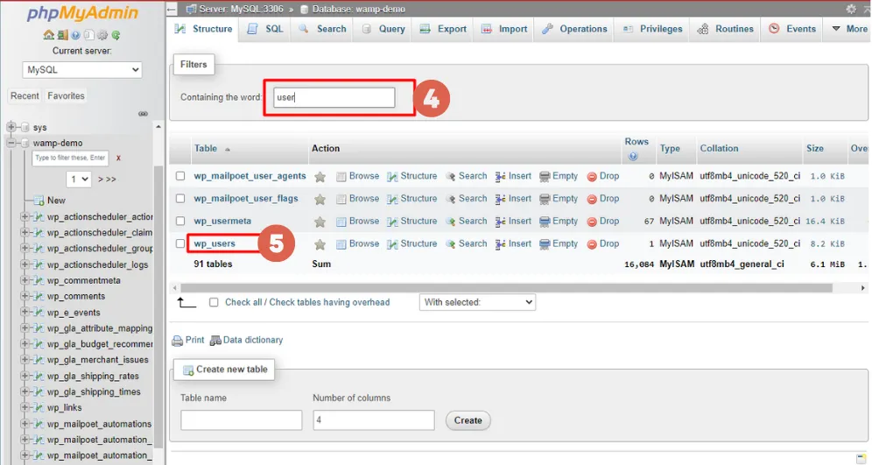This screenshot has height=465, width=872.
Task: Click the phpMyAdmin home icon
Action: click(x=49, y=35)
